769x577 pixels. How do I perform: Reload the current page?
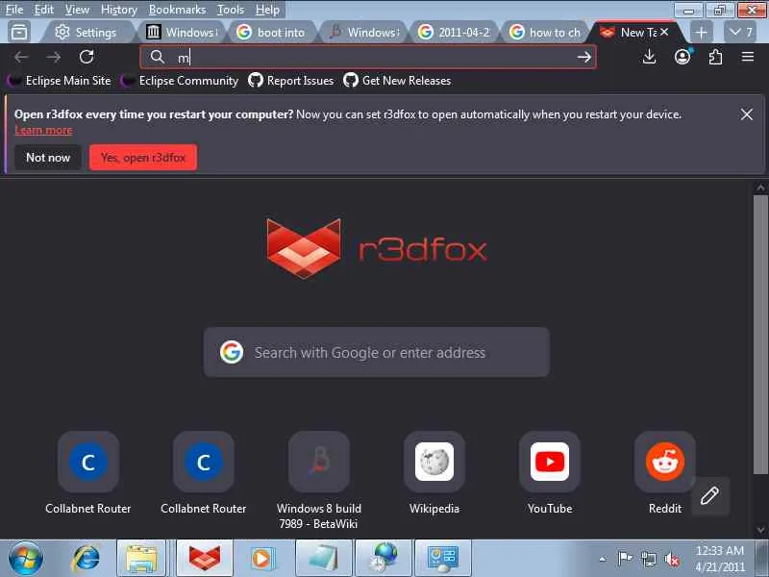tap(87, 57)
